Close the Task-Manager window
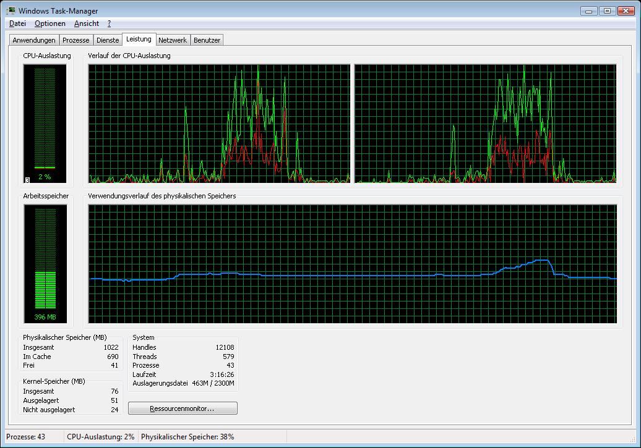 [x=626, y=11]
